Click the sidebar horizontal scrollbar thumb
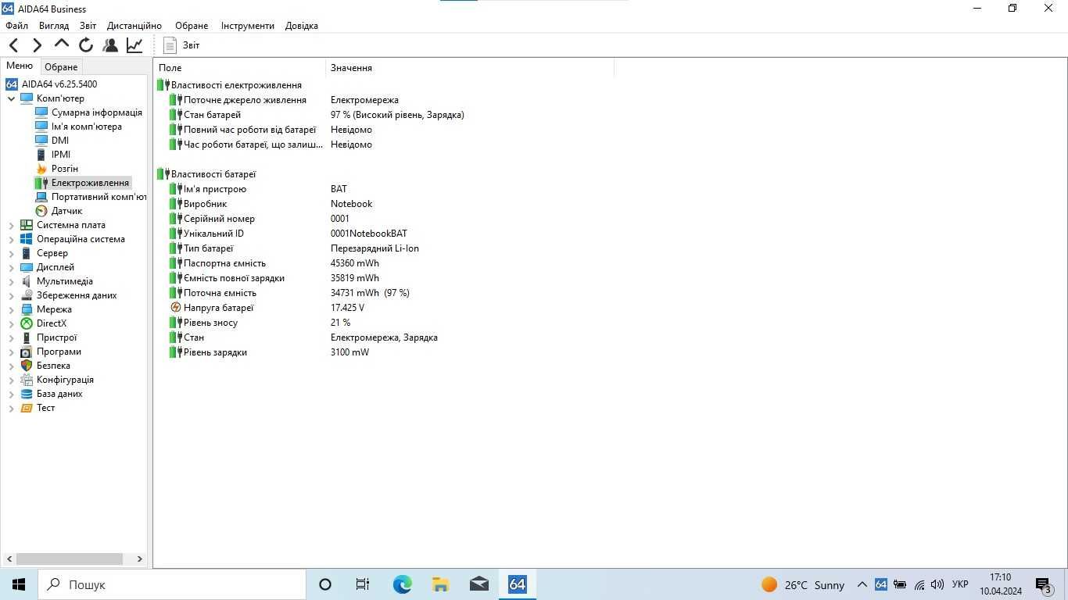The image size is (1068, 600). click(70, 559)
